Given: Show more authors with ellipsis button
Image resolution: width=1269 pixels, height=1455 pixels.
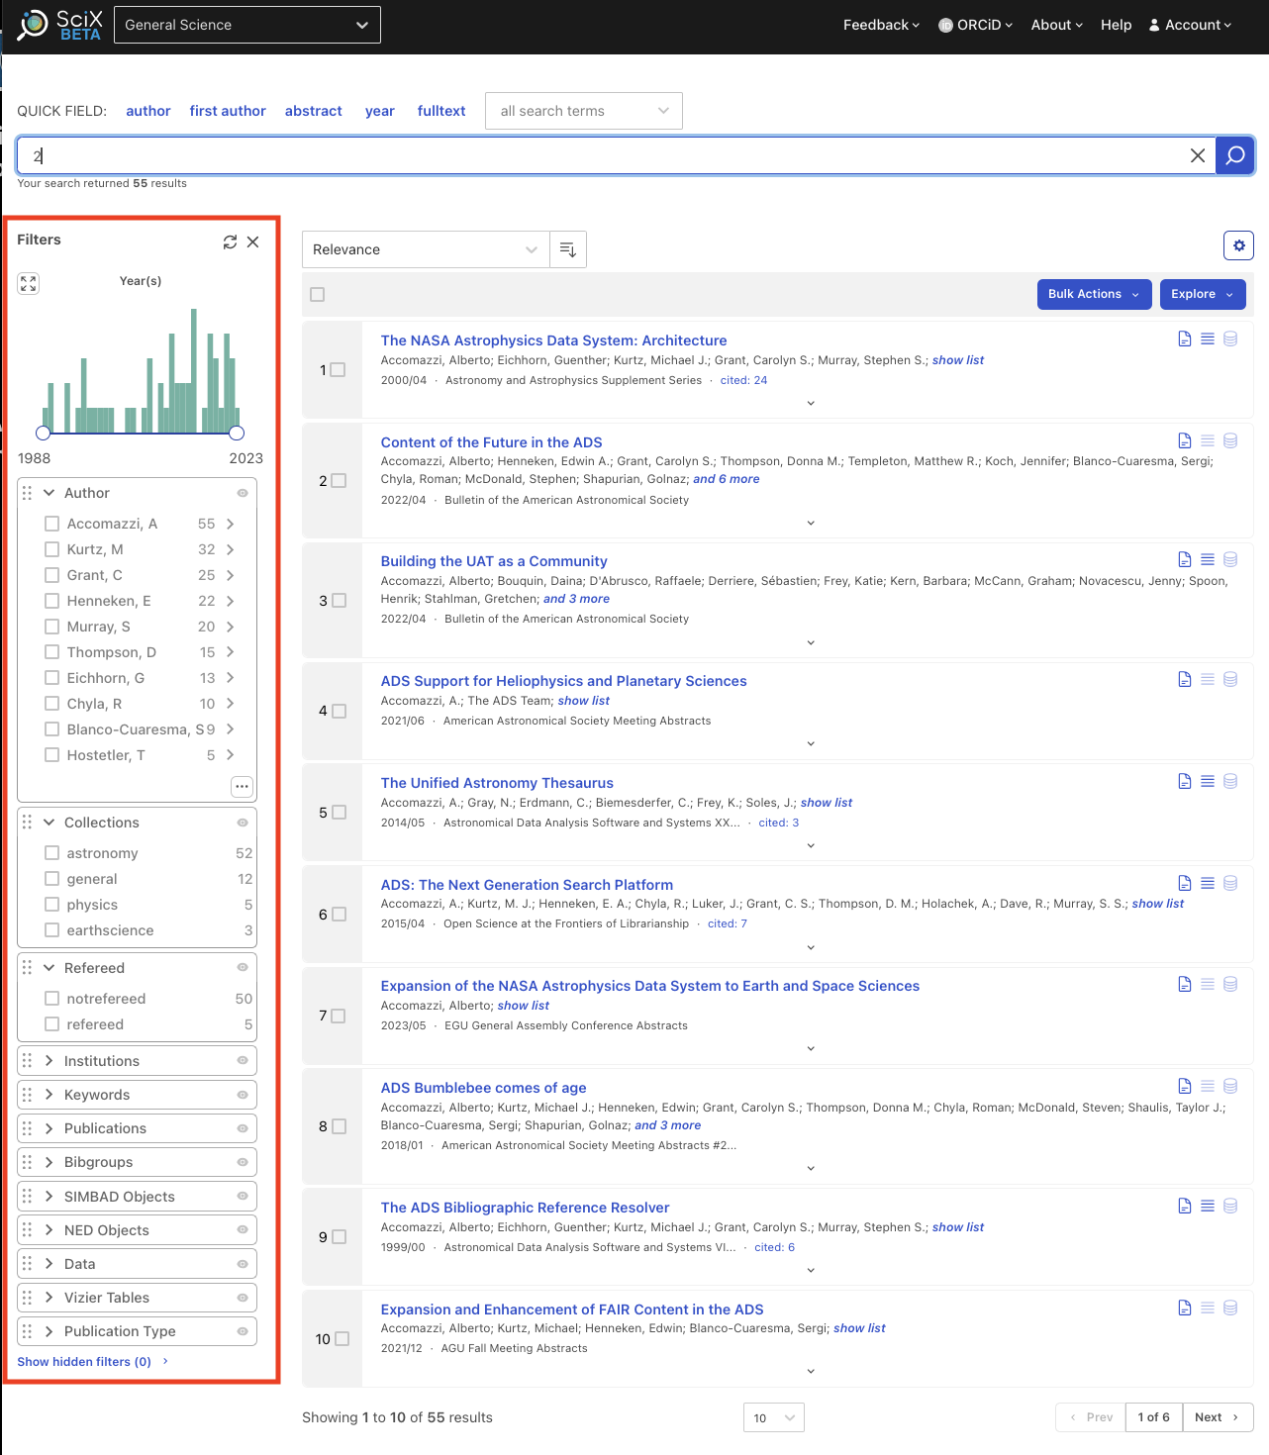Looking at the screenshot, I should click(x=242, y=786).
